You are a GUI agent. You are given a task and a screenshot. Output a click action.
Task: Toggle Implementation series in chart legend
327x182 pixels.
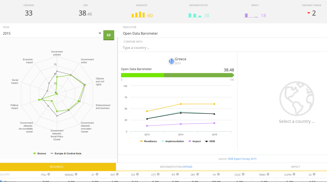coord(172,141)
